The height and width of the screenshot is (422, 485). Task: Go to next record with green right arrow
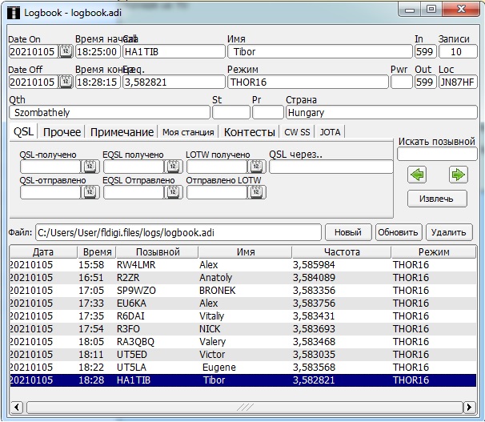point(457,175)
